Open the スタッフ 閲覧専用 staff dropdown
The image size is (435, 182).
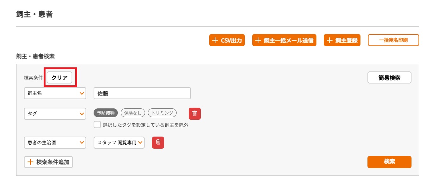click(x=119, y=142)
